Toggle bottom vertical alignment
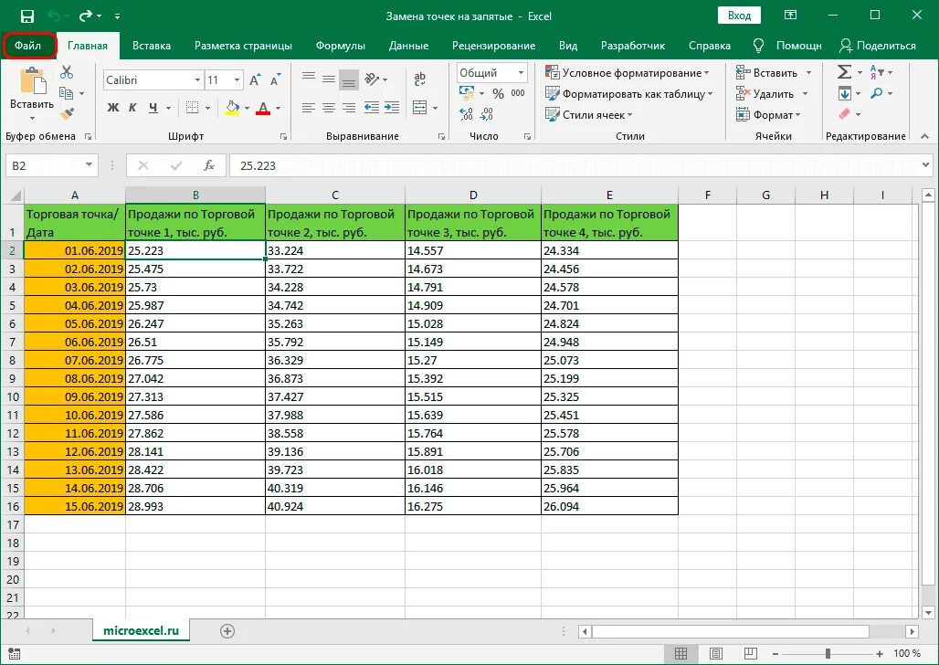 point(349,79)
